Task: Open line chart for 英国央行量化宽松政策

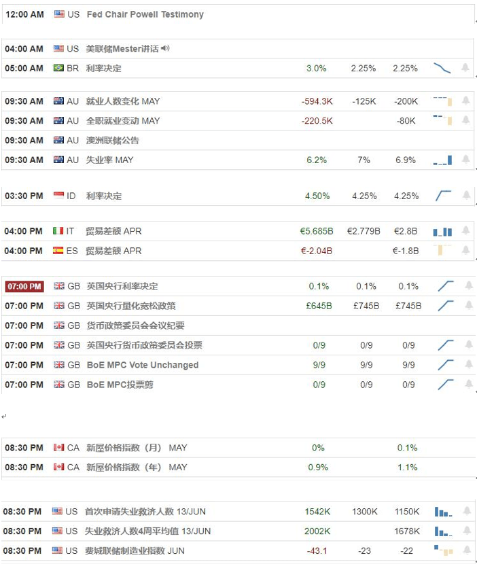Action: [446, 306]
